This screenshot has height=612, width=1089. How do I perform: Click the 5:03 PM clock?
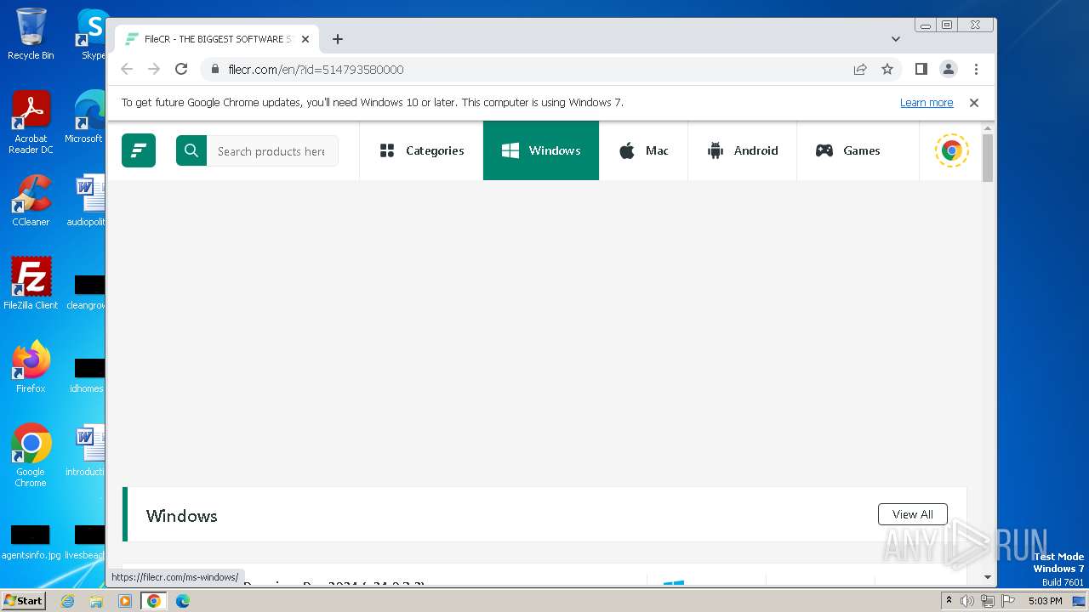(1045, 601)
